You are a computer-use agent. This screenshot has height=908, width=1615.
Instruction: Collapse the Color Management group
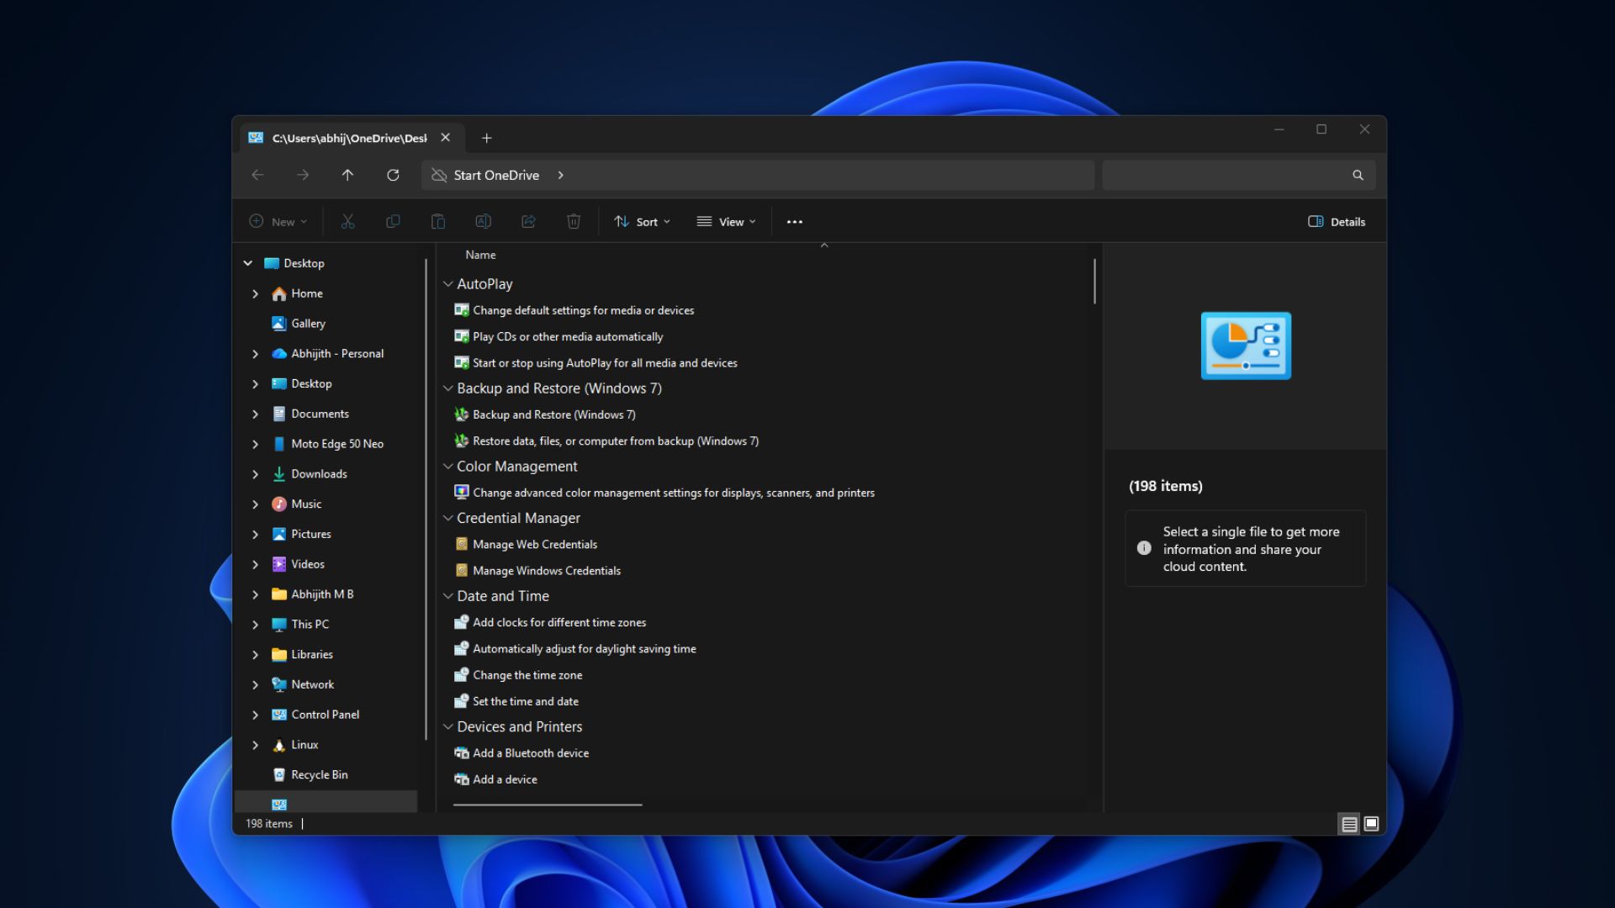448,467
